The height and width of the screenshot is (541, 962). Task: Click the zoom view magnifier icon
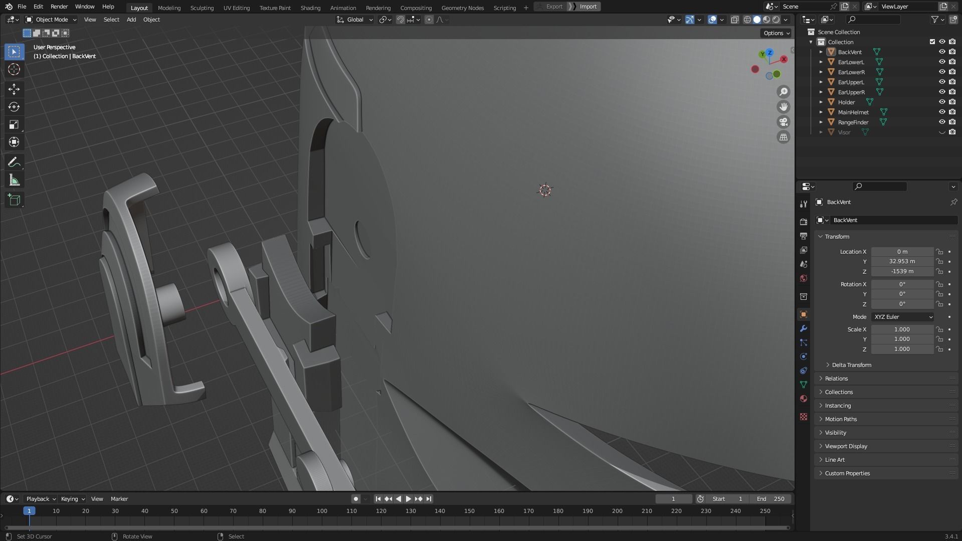pos(783,92)
